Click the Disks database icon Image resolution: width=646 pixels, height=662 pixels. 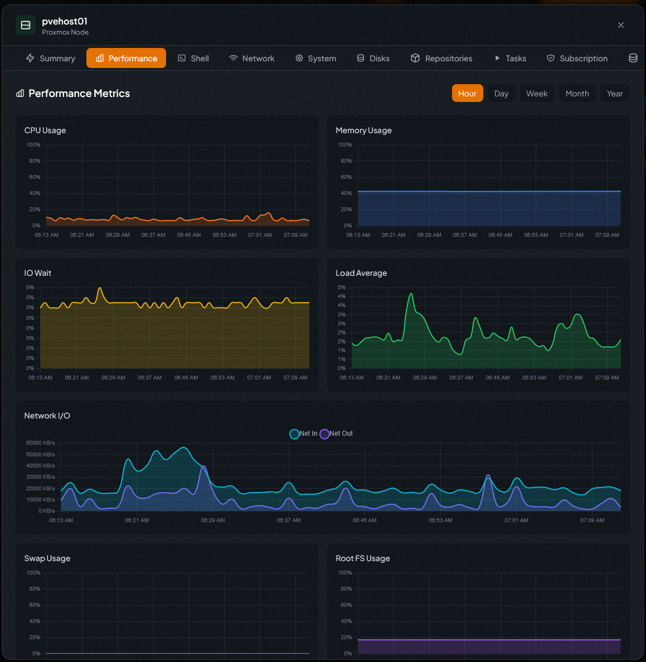pos(361,58)
